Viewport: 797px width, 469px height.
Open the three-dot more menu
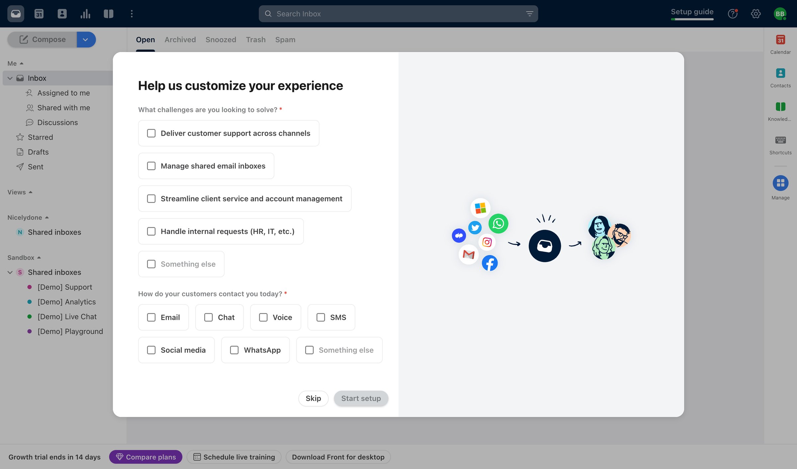coord(132,14)
